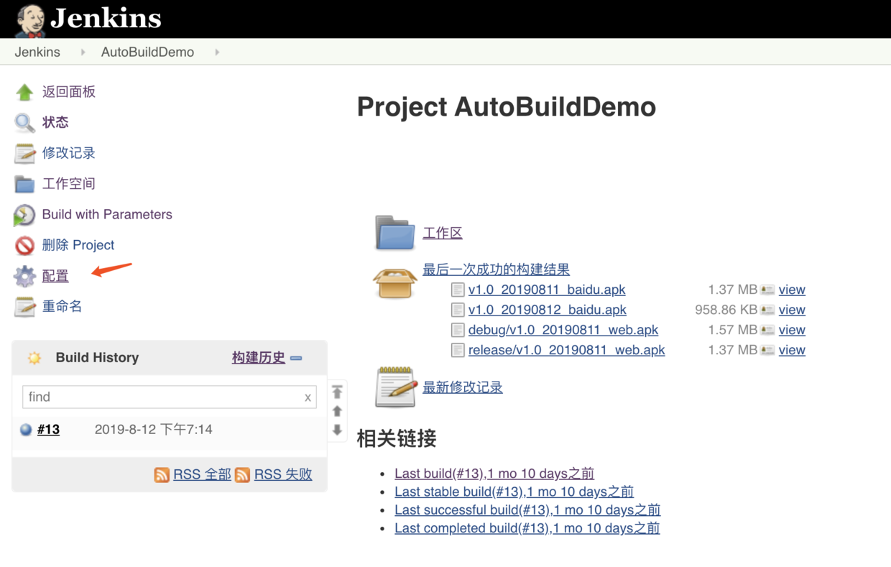This screenshot has height=567, width=891.
Task: Click the Jenkins butler logo
Action: [x=30, y=20]
